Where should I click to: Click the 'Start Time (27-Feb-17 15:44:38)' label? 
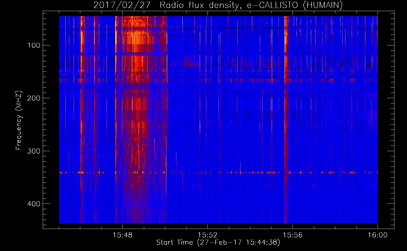218,242
